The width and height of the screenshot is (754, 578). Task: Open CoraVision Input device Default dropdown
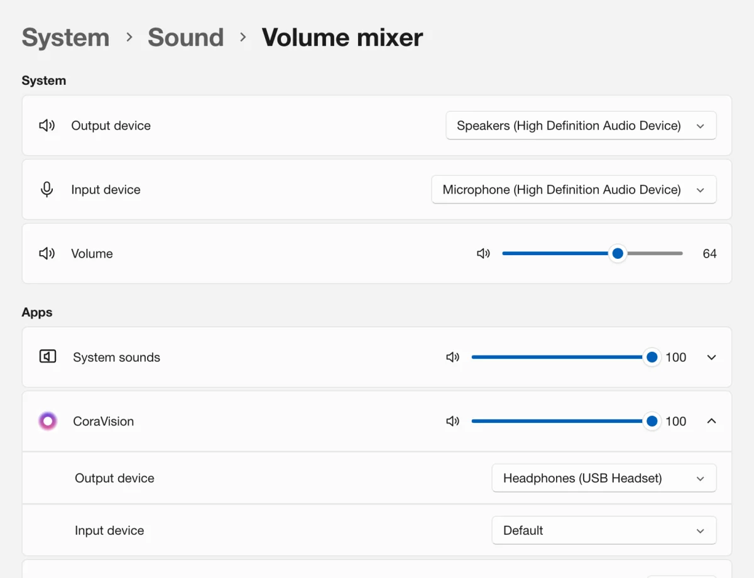[604, 531]
